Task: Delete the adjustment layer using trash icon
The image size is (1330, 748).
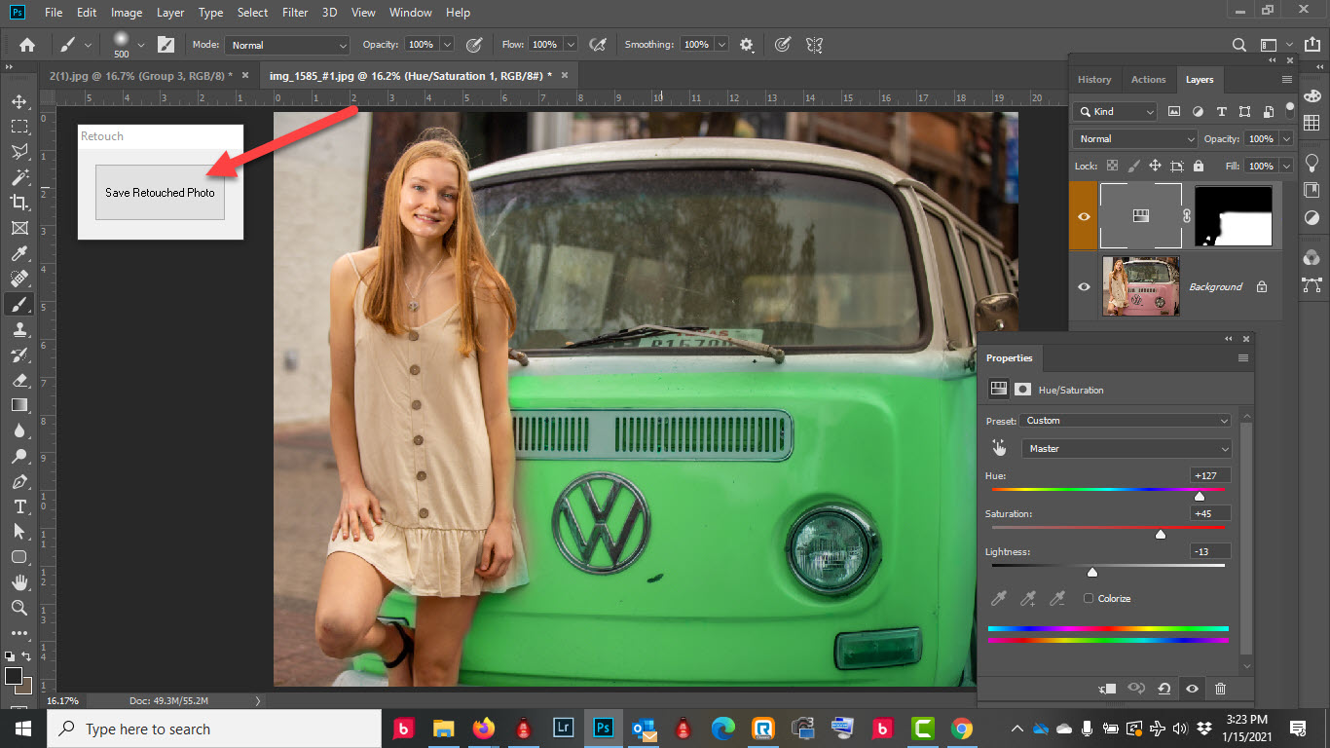Action: tap(1220, 689)
